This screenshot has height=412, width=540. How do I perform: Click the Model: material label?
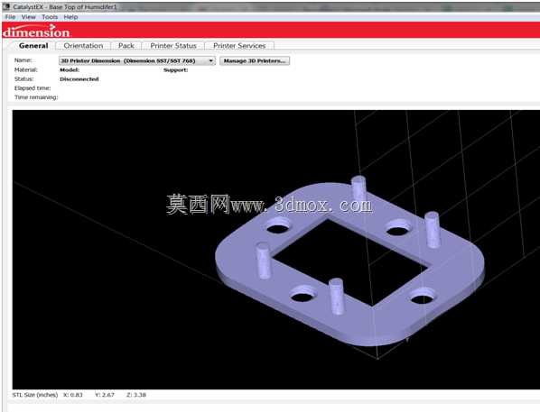click(70, 69)
